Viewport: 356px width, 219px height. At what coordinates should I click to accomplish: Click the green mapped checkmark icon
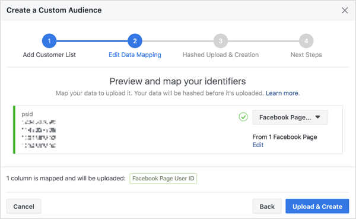tap(243, 117)
